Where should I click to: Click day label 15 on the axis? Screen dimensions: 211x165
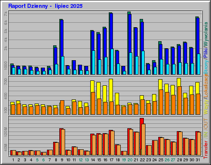pos(99,160)
